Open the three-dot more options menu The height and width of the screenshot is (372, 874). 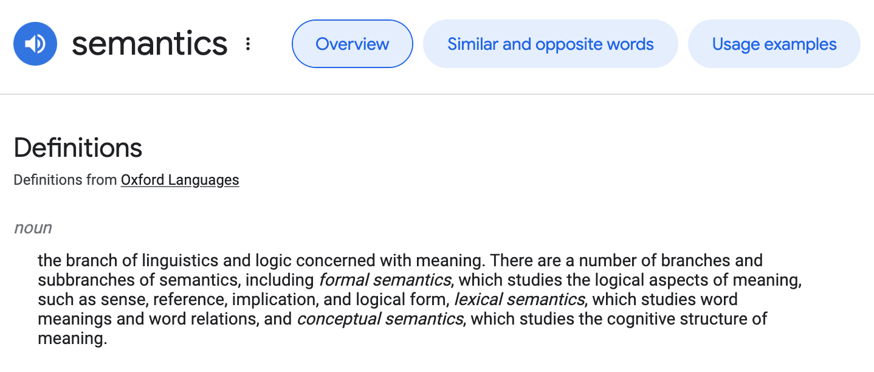247,44
